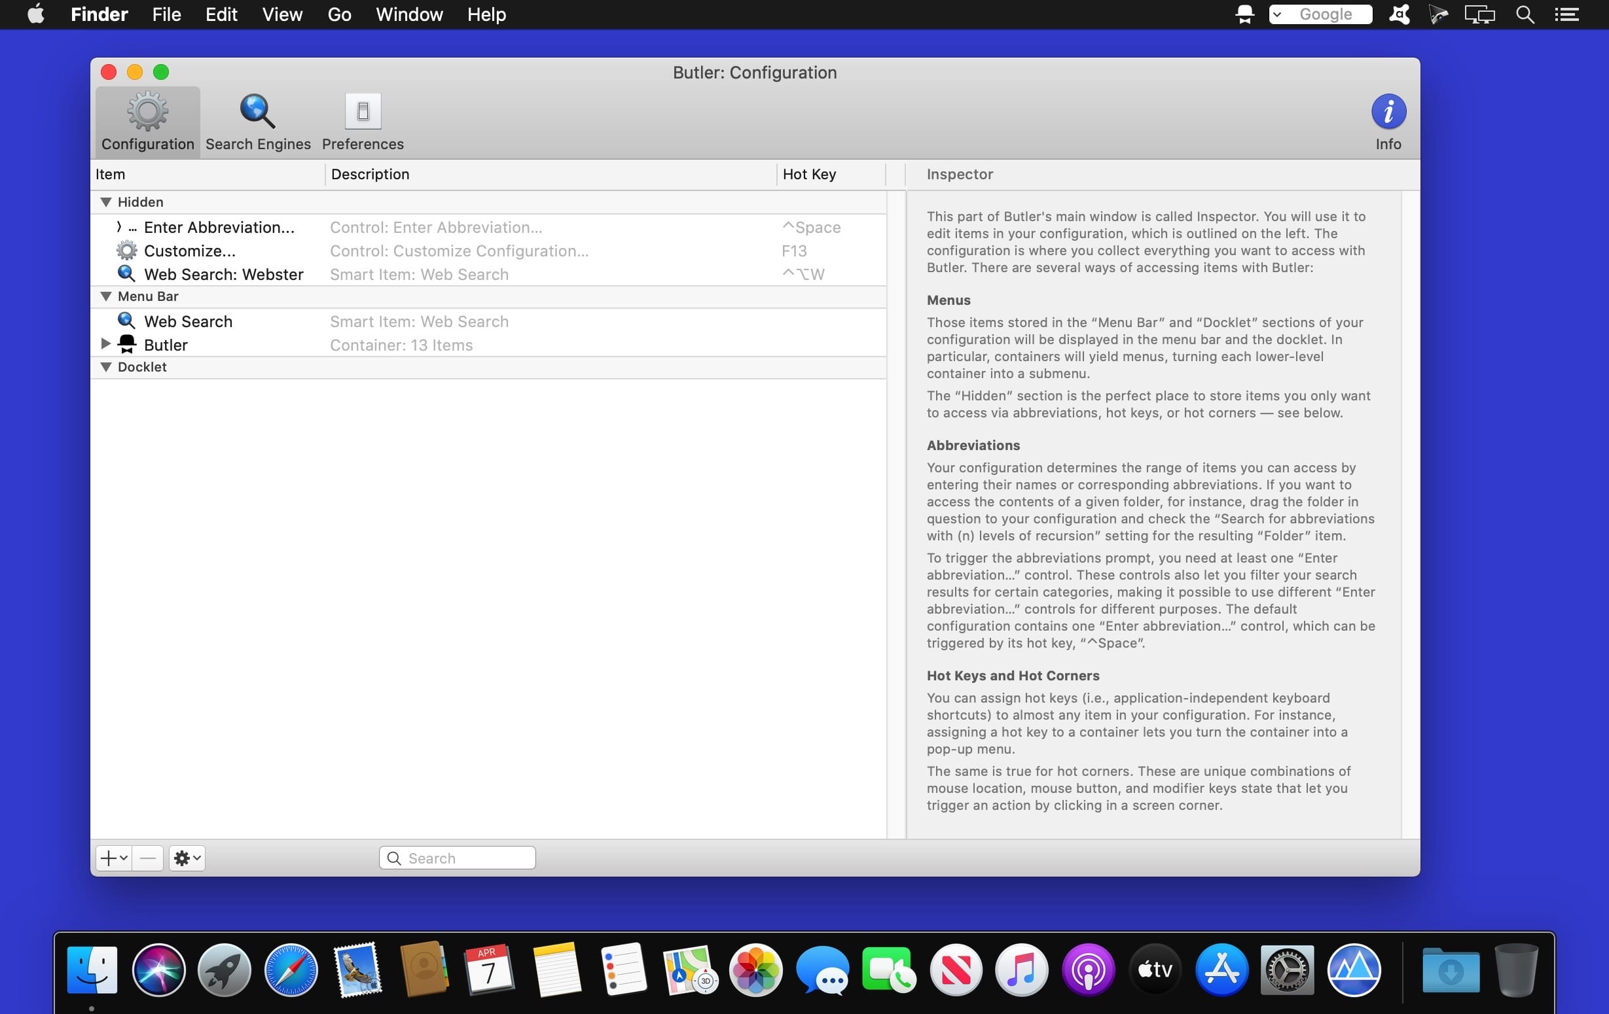Open the Window menu
The width and height of the screenshot is (1609, 1014).
pos(409,14)
